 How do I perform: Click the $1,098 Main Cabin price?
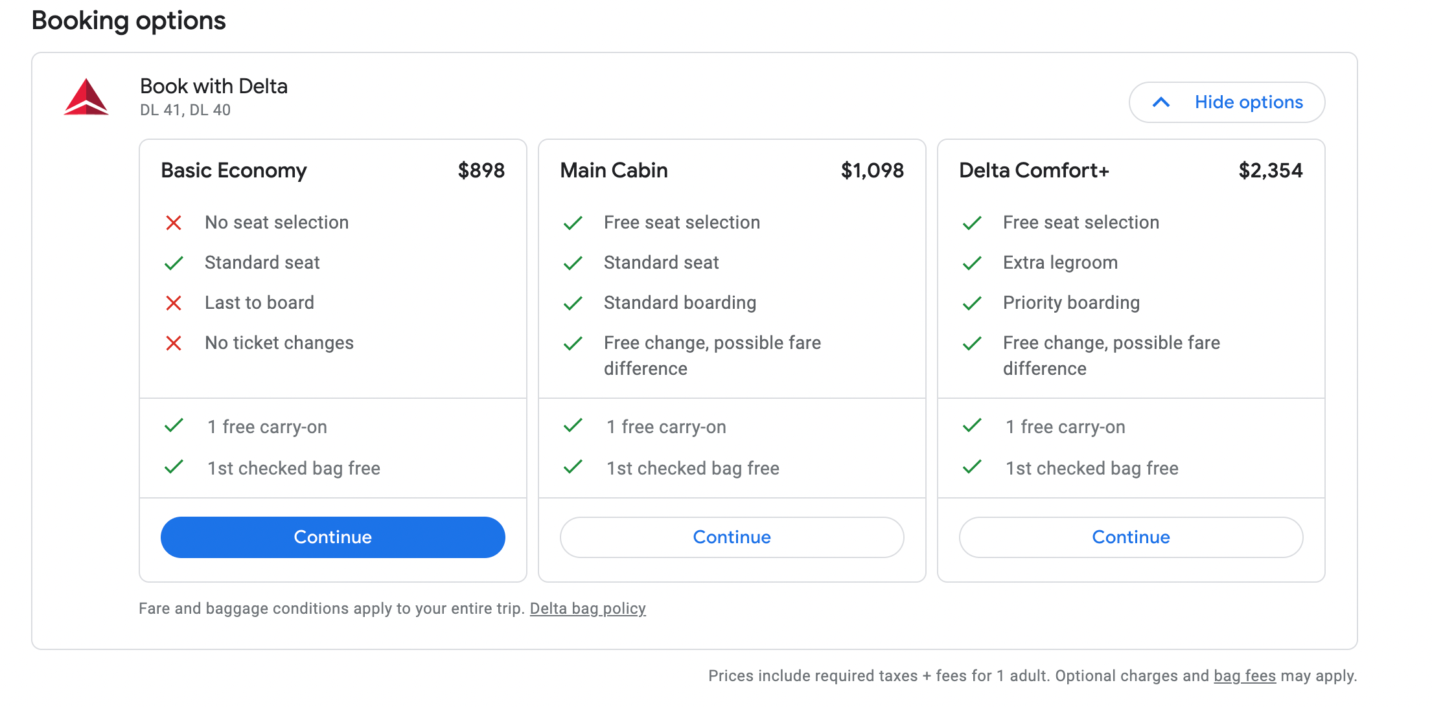tap(872, 170)
